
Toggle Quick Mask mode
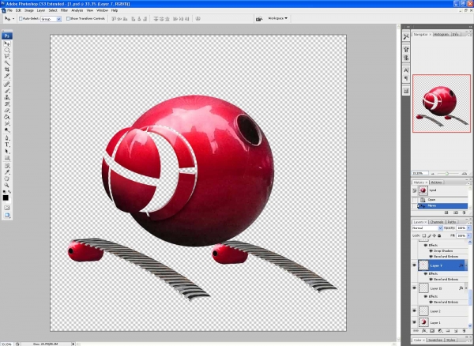6,208
